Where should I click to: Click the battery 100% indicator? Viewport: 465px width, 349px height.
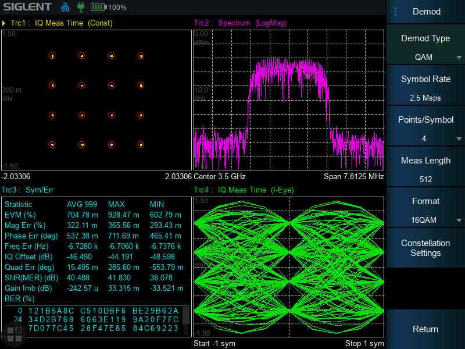[x=108, y=7]
